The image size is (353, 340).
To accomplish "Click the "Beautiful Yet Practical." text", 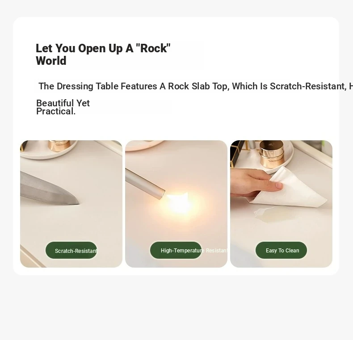I will [x=63, y=107].
